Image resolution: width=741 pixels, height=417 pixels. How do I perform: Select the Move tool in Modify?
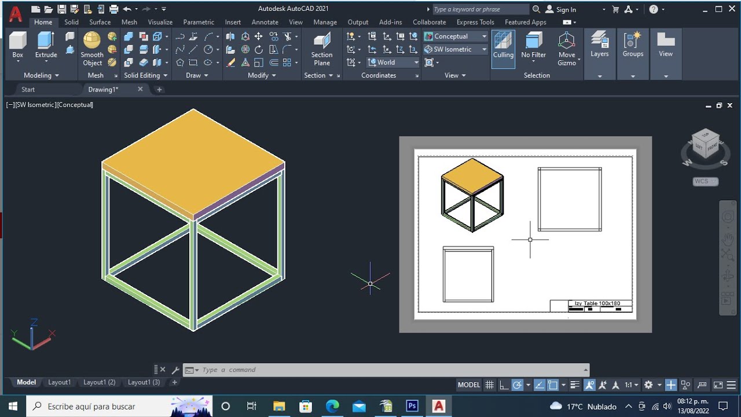(258, 36)
